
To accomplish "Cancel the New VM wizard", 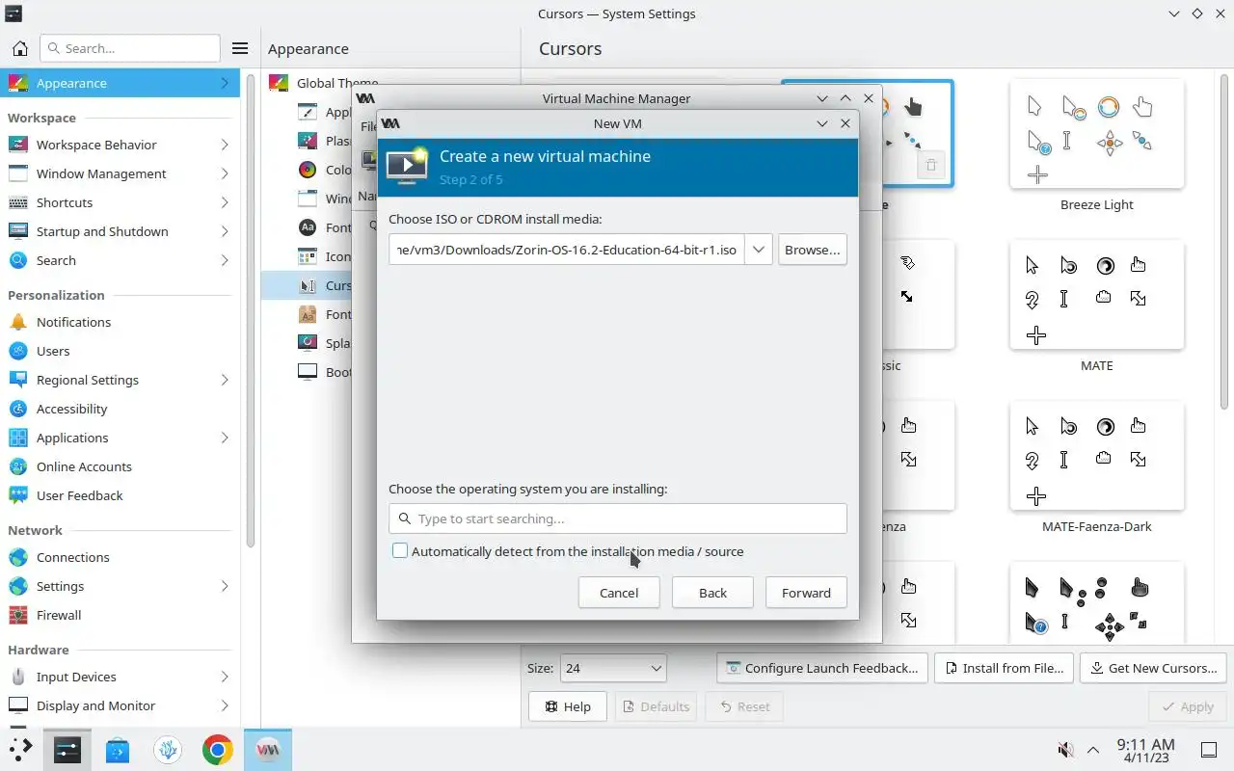I will pos(619,593).
